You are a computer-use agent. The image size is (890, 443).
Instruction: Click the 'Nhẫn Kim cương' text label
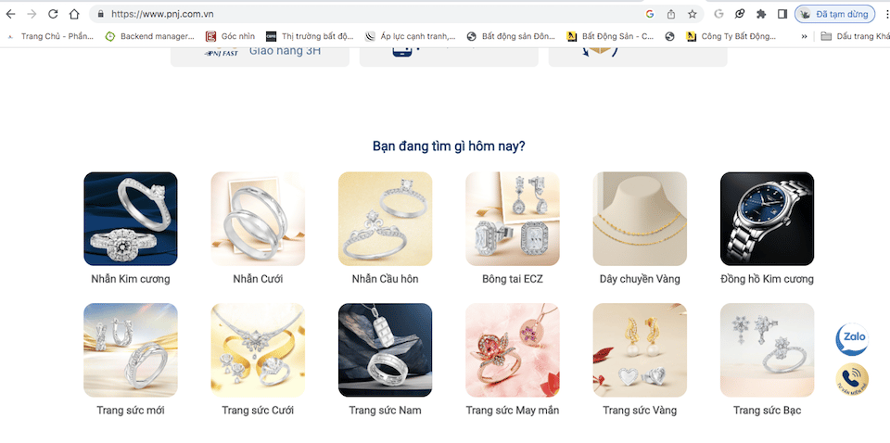click(x=131, y=279)
